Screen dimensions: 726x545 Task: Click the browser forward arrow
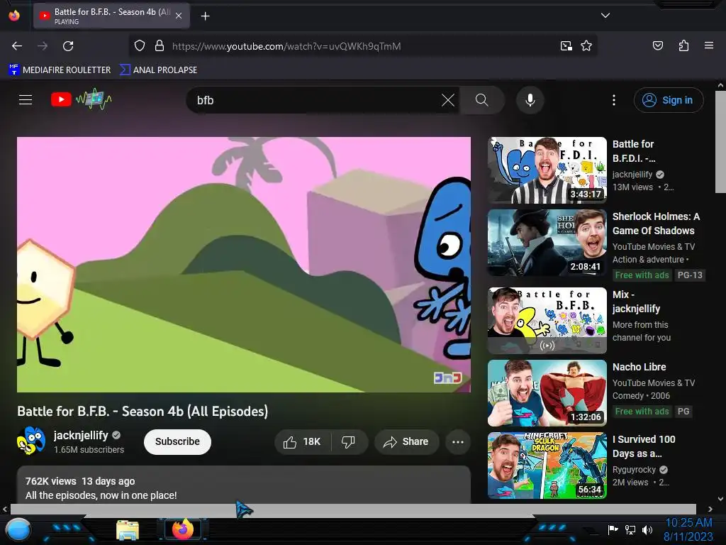[43, 46]
